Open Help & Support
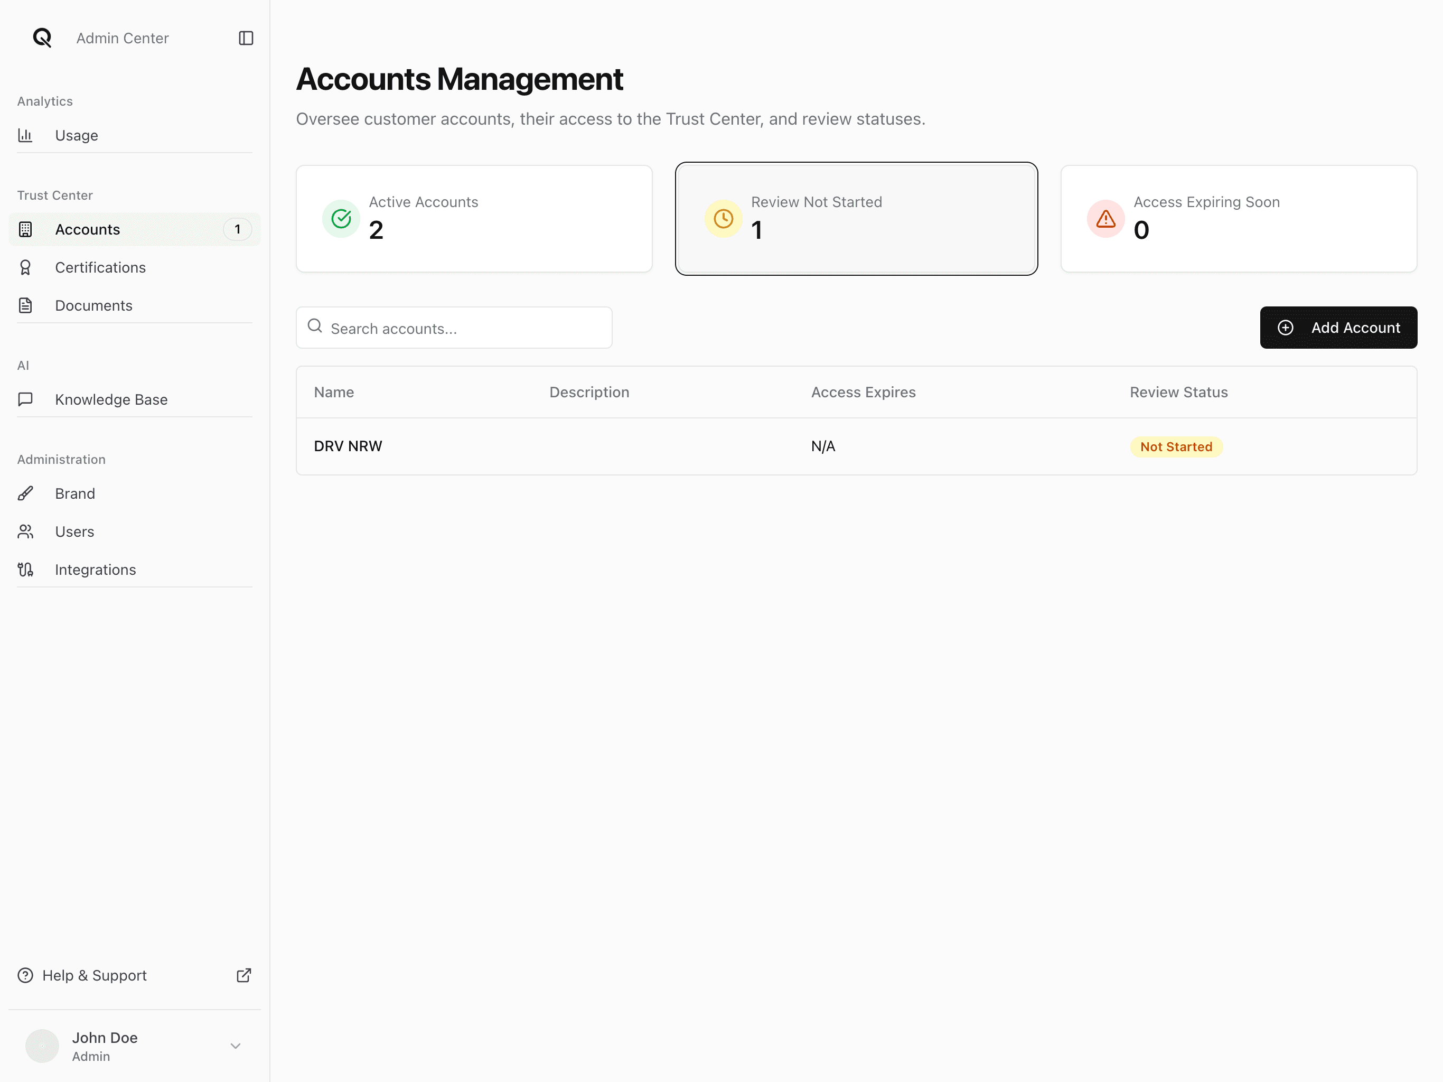 tap(94, 975)
